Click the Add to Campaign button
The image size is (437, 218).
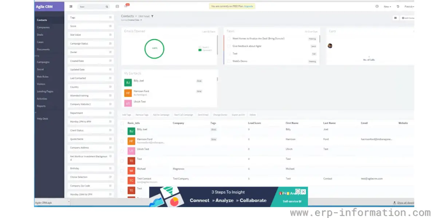tap(161, 115)
